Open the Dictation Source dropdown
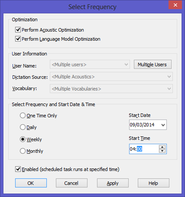 click(x=111, y=76)
